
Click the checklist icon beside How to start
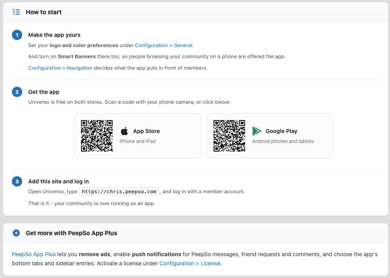pyautogui.click(x=16, y=12)
